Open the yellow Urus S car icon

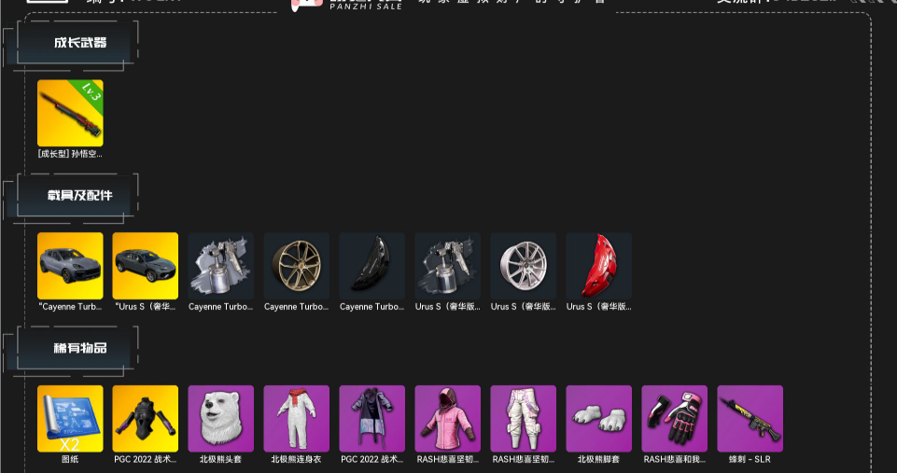(146, 266)
